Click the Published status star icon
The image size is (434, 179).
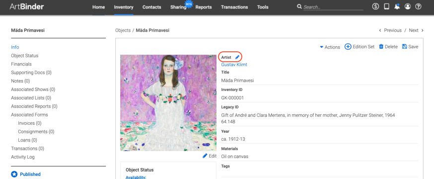(14, 175)
